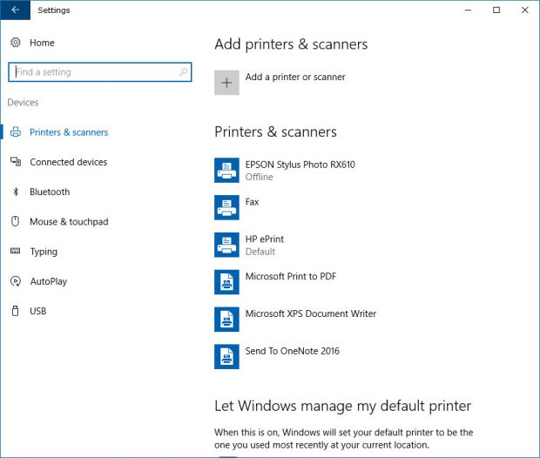Click the Printers & scanners sidebar icon
This screenshot has width=540, height=458.
point(15,131)
